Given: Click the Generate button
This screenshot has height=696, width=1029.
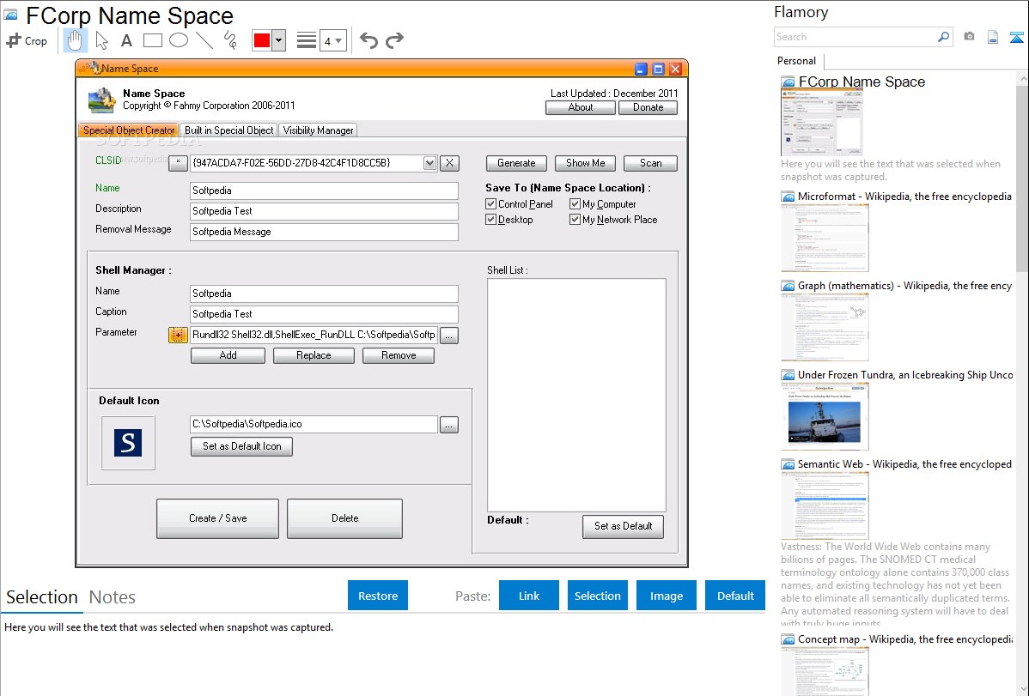Looking at the screenshot, I should [516, 163].
